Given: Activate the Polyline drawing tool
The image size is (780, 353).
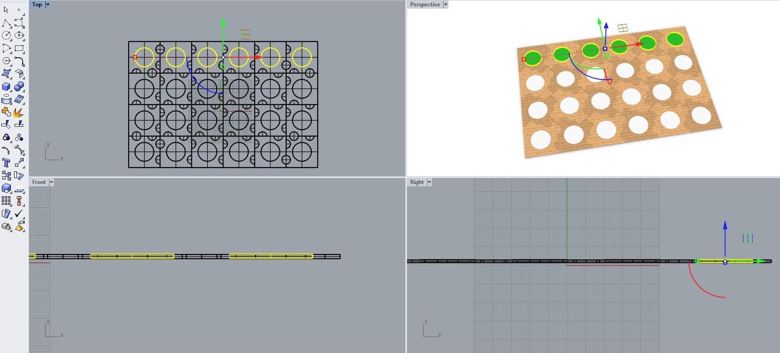Looking at the screenshot, I should 6,23.
